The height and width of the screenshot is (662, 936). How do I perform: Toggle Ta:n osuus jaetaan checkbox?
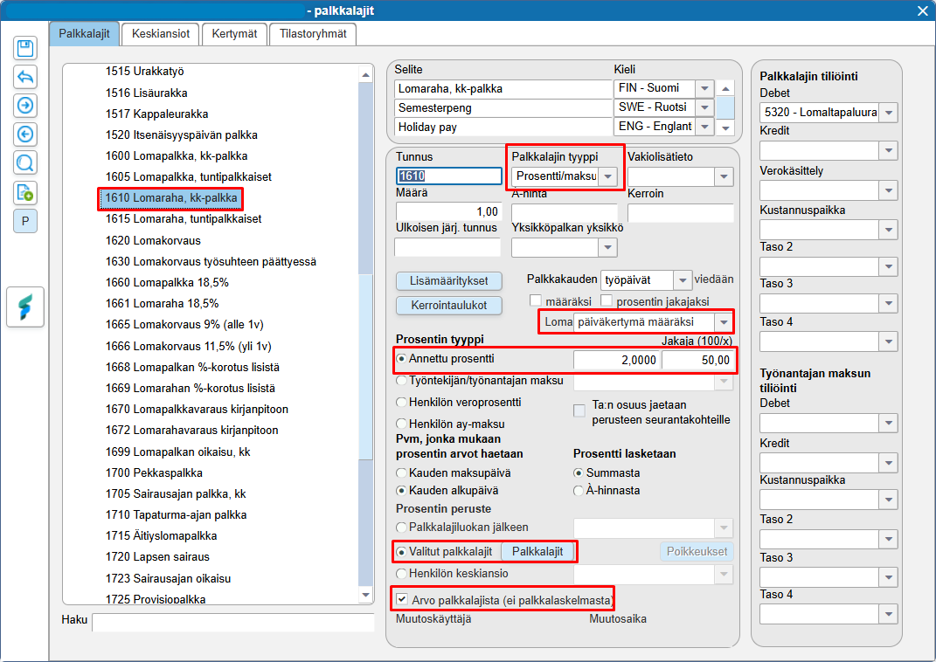(579, 410)
